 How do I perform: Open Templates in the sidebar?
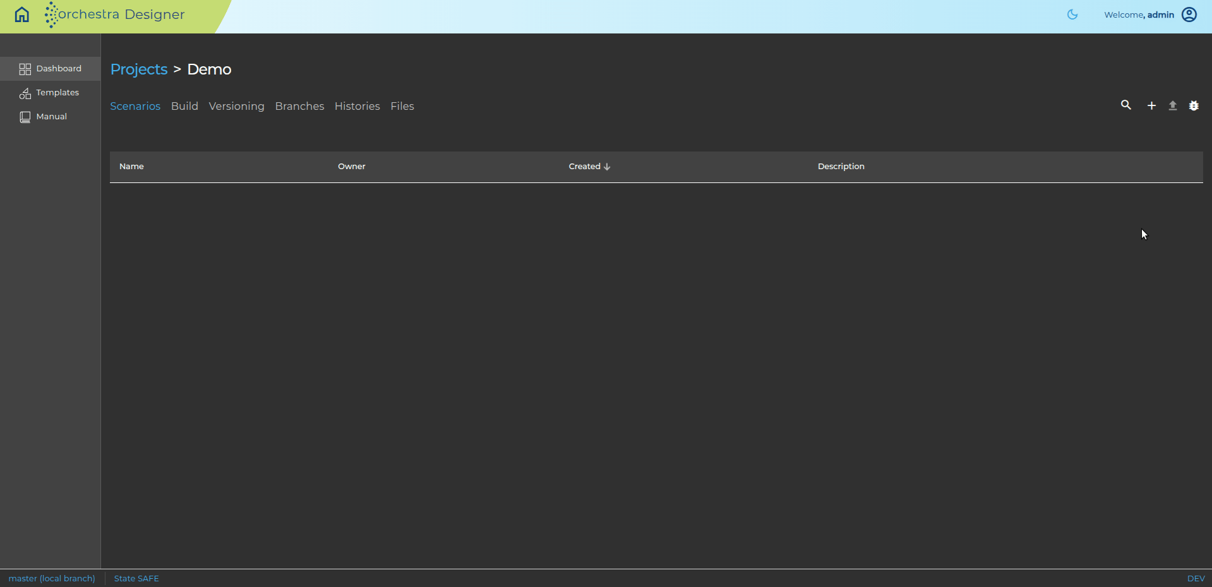pos(51,93)
